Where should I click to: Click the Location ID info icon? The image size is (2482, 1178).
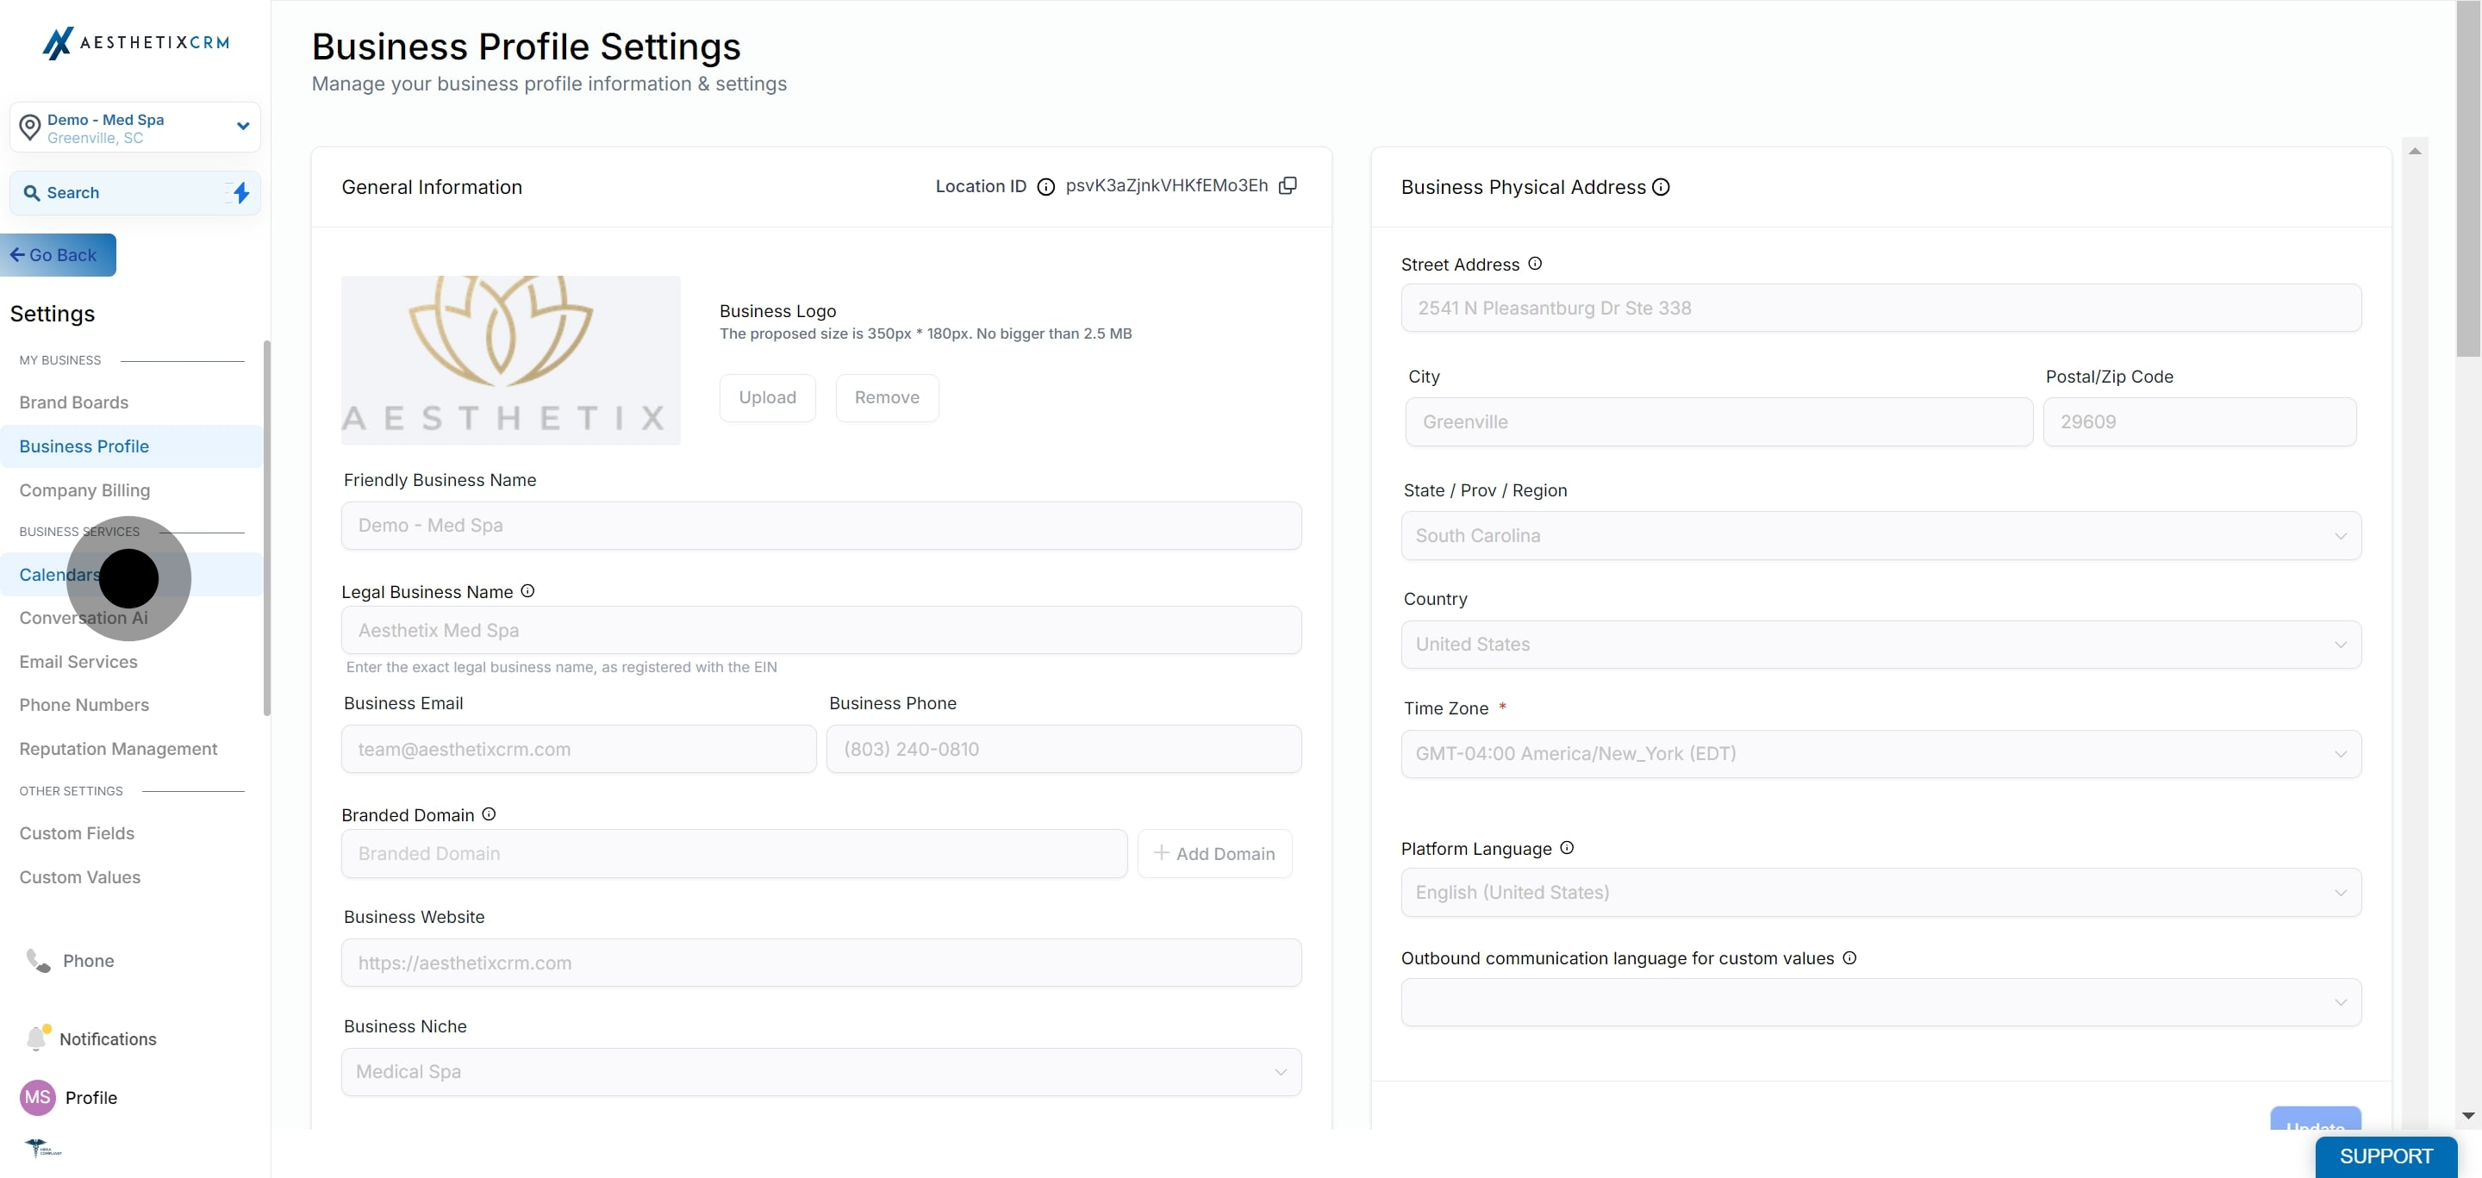1045,187
